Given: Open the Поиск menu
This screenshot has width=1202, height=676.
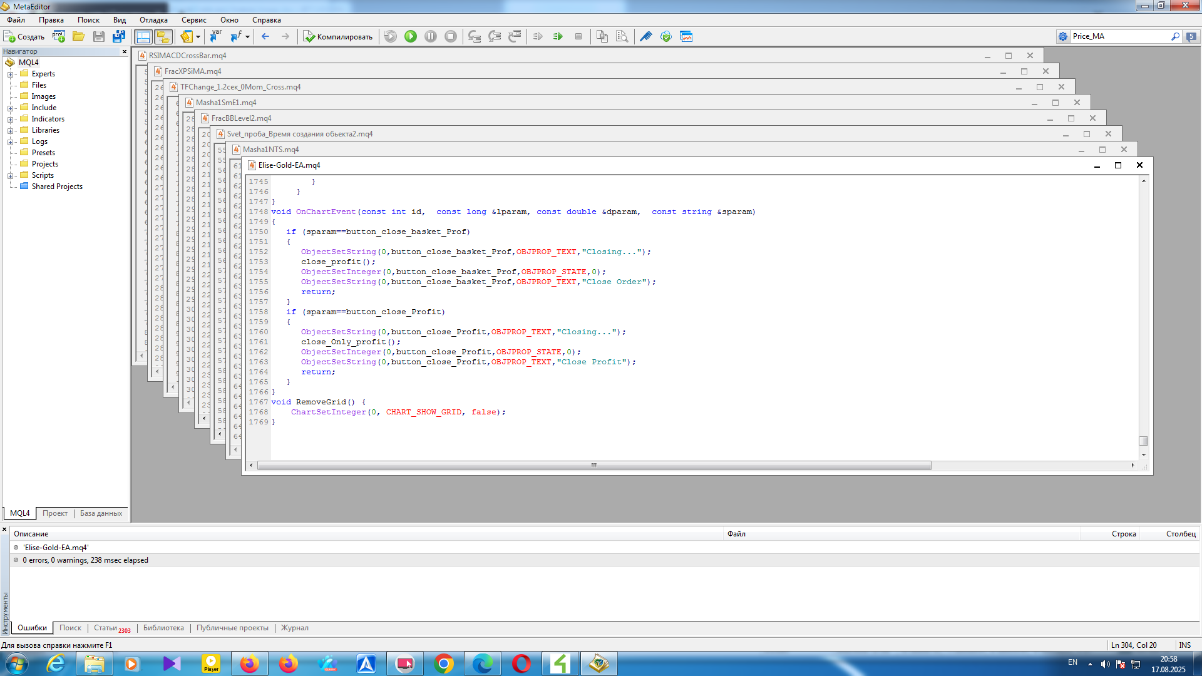Looking at the screenshot, I should (88, 20).
